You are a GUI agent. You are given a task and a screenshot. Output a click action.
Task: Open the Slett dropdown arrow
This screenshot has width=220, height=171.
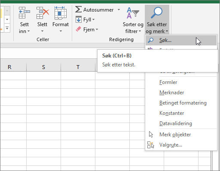pos(42,31)
